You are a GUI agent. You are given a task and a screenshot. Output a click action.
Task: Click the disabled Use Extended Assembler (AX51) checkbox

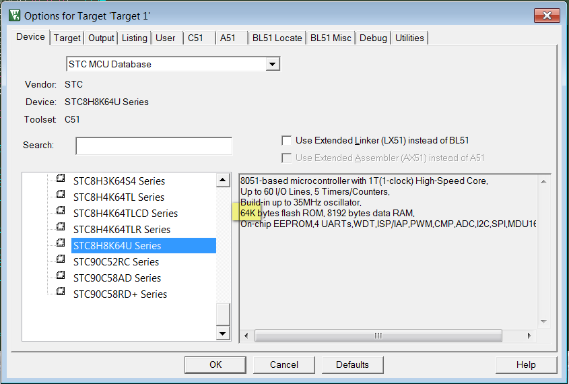point(287,158)
